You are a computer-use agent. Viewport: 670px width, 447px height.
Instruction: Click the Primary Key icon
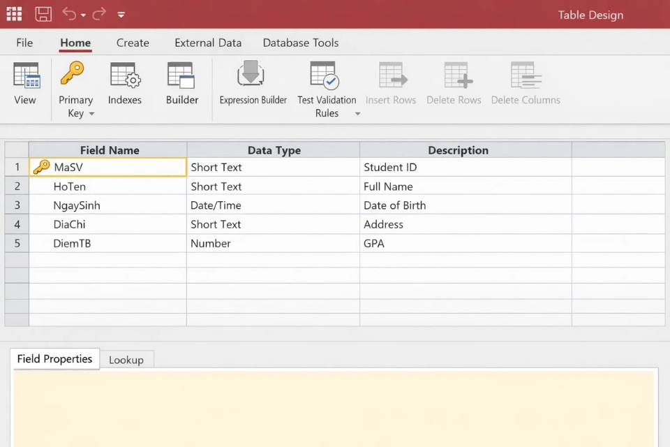[x=72, y=73]
